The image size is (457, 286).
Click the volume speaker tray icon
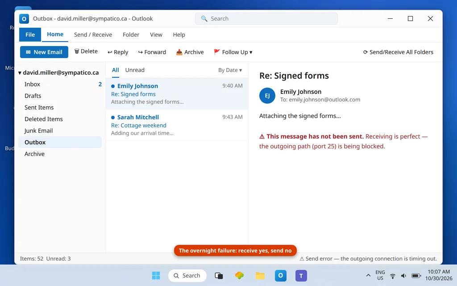pyautogui.click(x=403, y=276)
